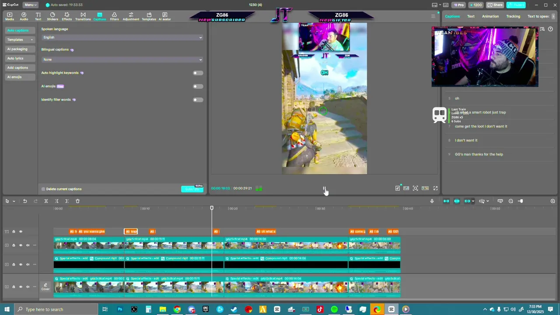Click the preview ratio icon
The image size is (560, 315).
coord(425,188)
